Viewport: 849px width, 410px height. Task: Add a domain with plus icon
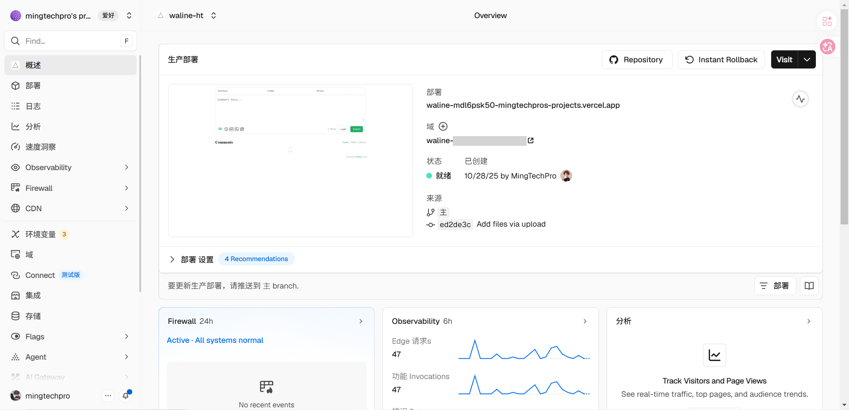click(443, 126)
